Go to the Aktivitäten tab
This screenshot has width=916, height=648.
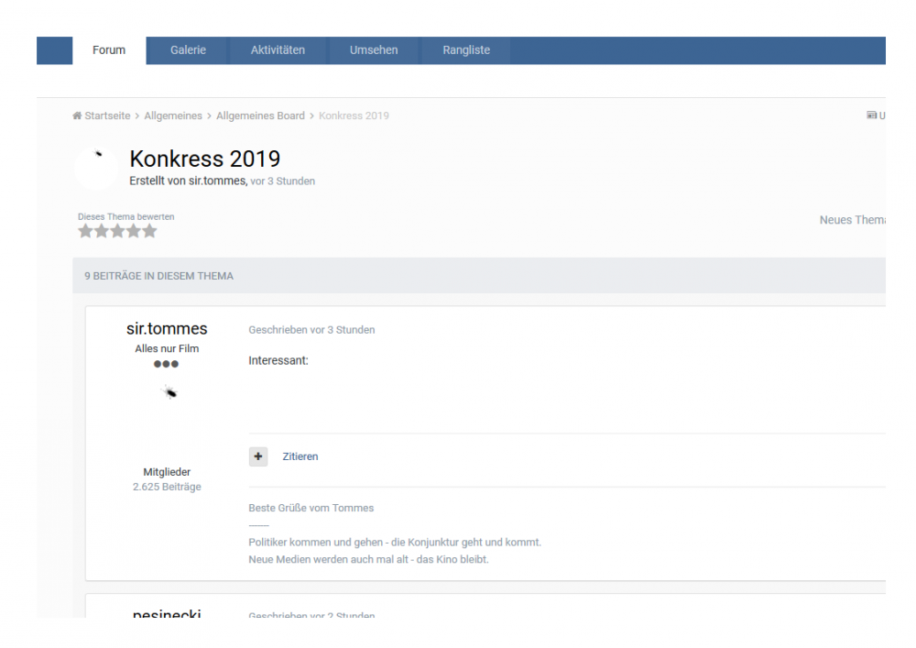click(x=278, y=50)
